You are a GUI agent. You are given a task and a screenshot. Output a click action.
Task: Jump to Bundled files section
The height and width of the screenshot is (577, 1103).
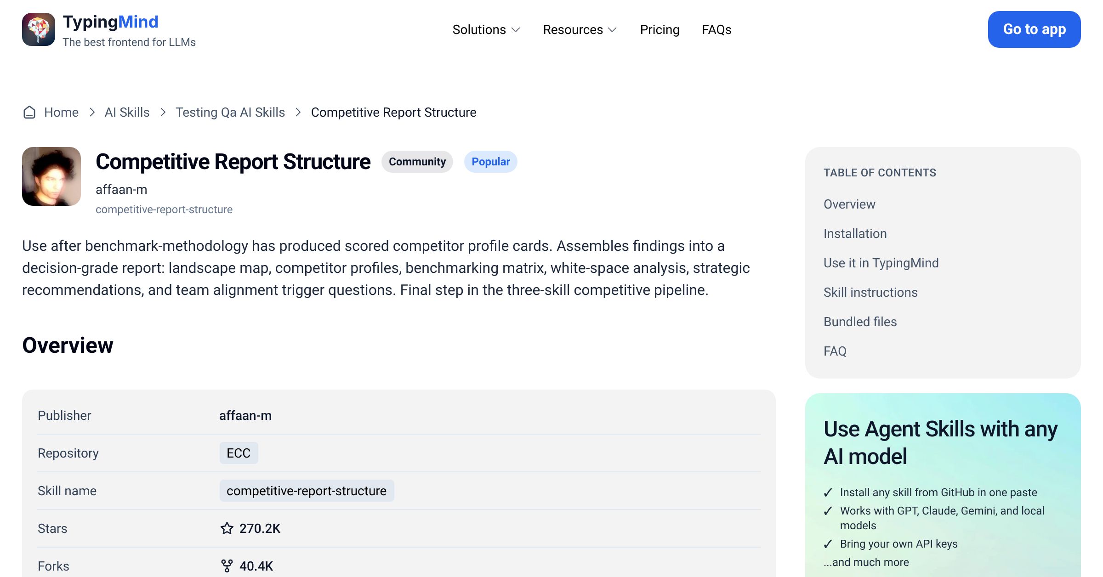[x=860, y=322]
